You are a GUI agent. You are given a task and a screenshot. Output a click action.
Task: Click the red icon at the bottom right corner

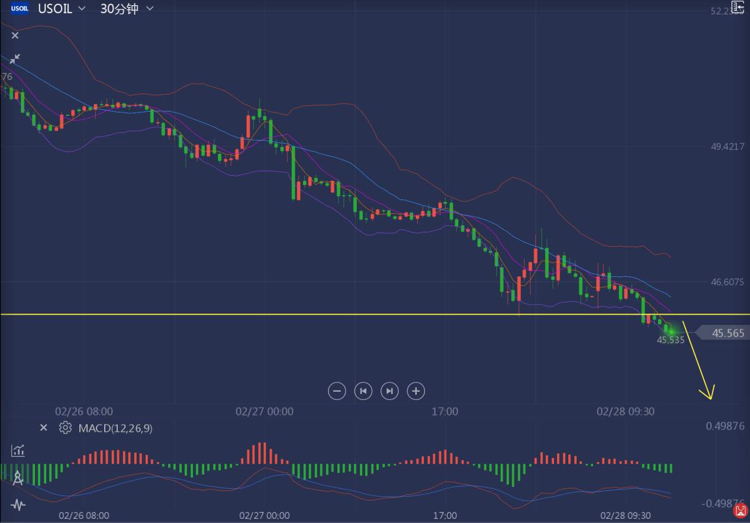[740, 510]
